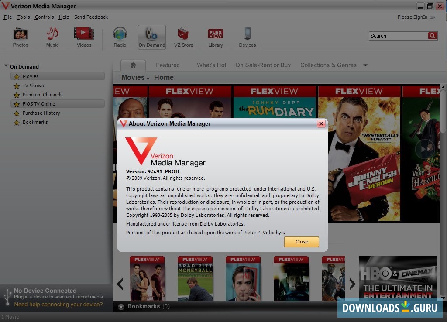Open the Moneyball movie thumbnail
The width and height of the screenshot is (447, 322).
(195, 279)
